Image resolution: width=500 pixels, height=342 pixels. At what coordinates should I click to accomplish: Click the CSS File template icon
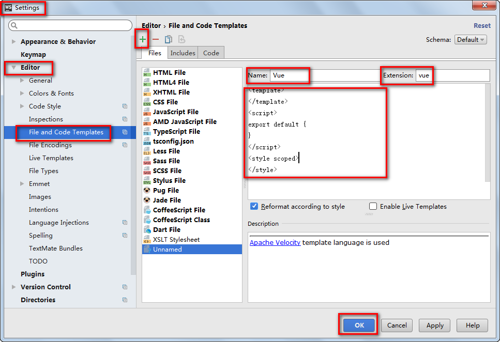pos(147,102)
